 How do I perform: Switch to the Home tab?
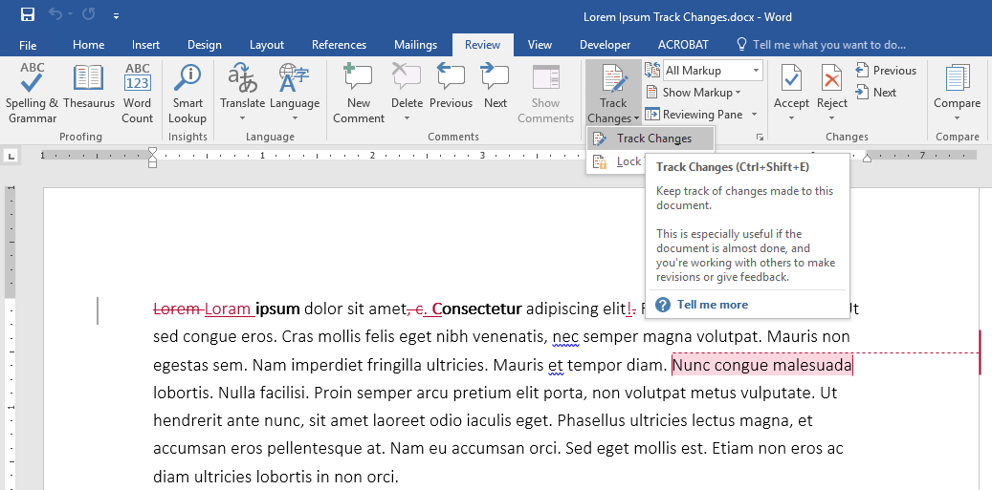click(89, 45)
